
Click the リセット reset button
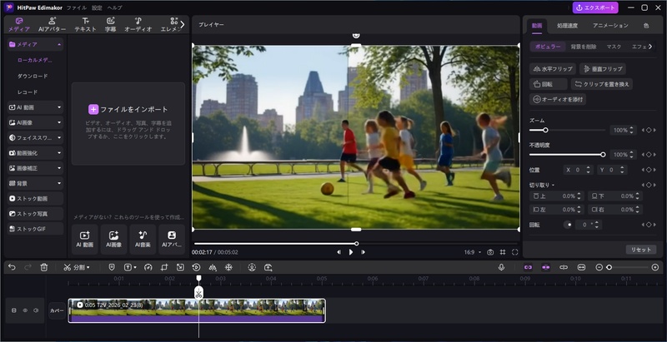click(x=641, y=250)
